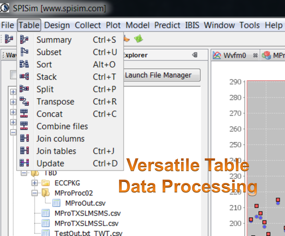285x236 pixels.
Task: Collapse the MProProc02 folder node
Action: pos(35,193)
